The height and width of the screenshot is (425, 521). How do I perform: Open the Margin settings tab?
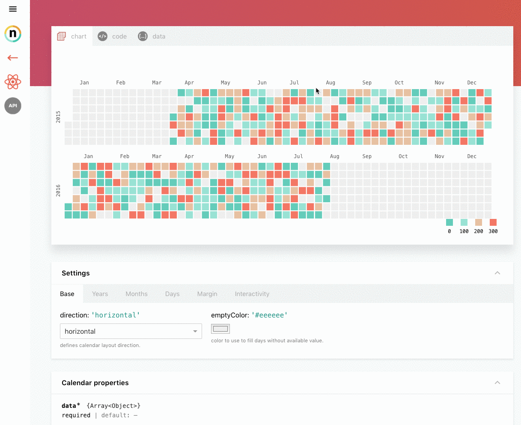point(207,294)
